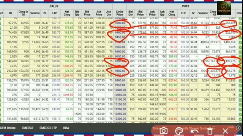Image resolution: width=243 pixels, height=136 pixels.
Task: Open the EMERGE-ITP menu item
Action: pyautogui.click(x=48, y=128)
